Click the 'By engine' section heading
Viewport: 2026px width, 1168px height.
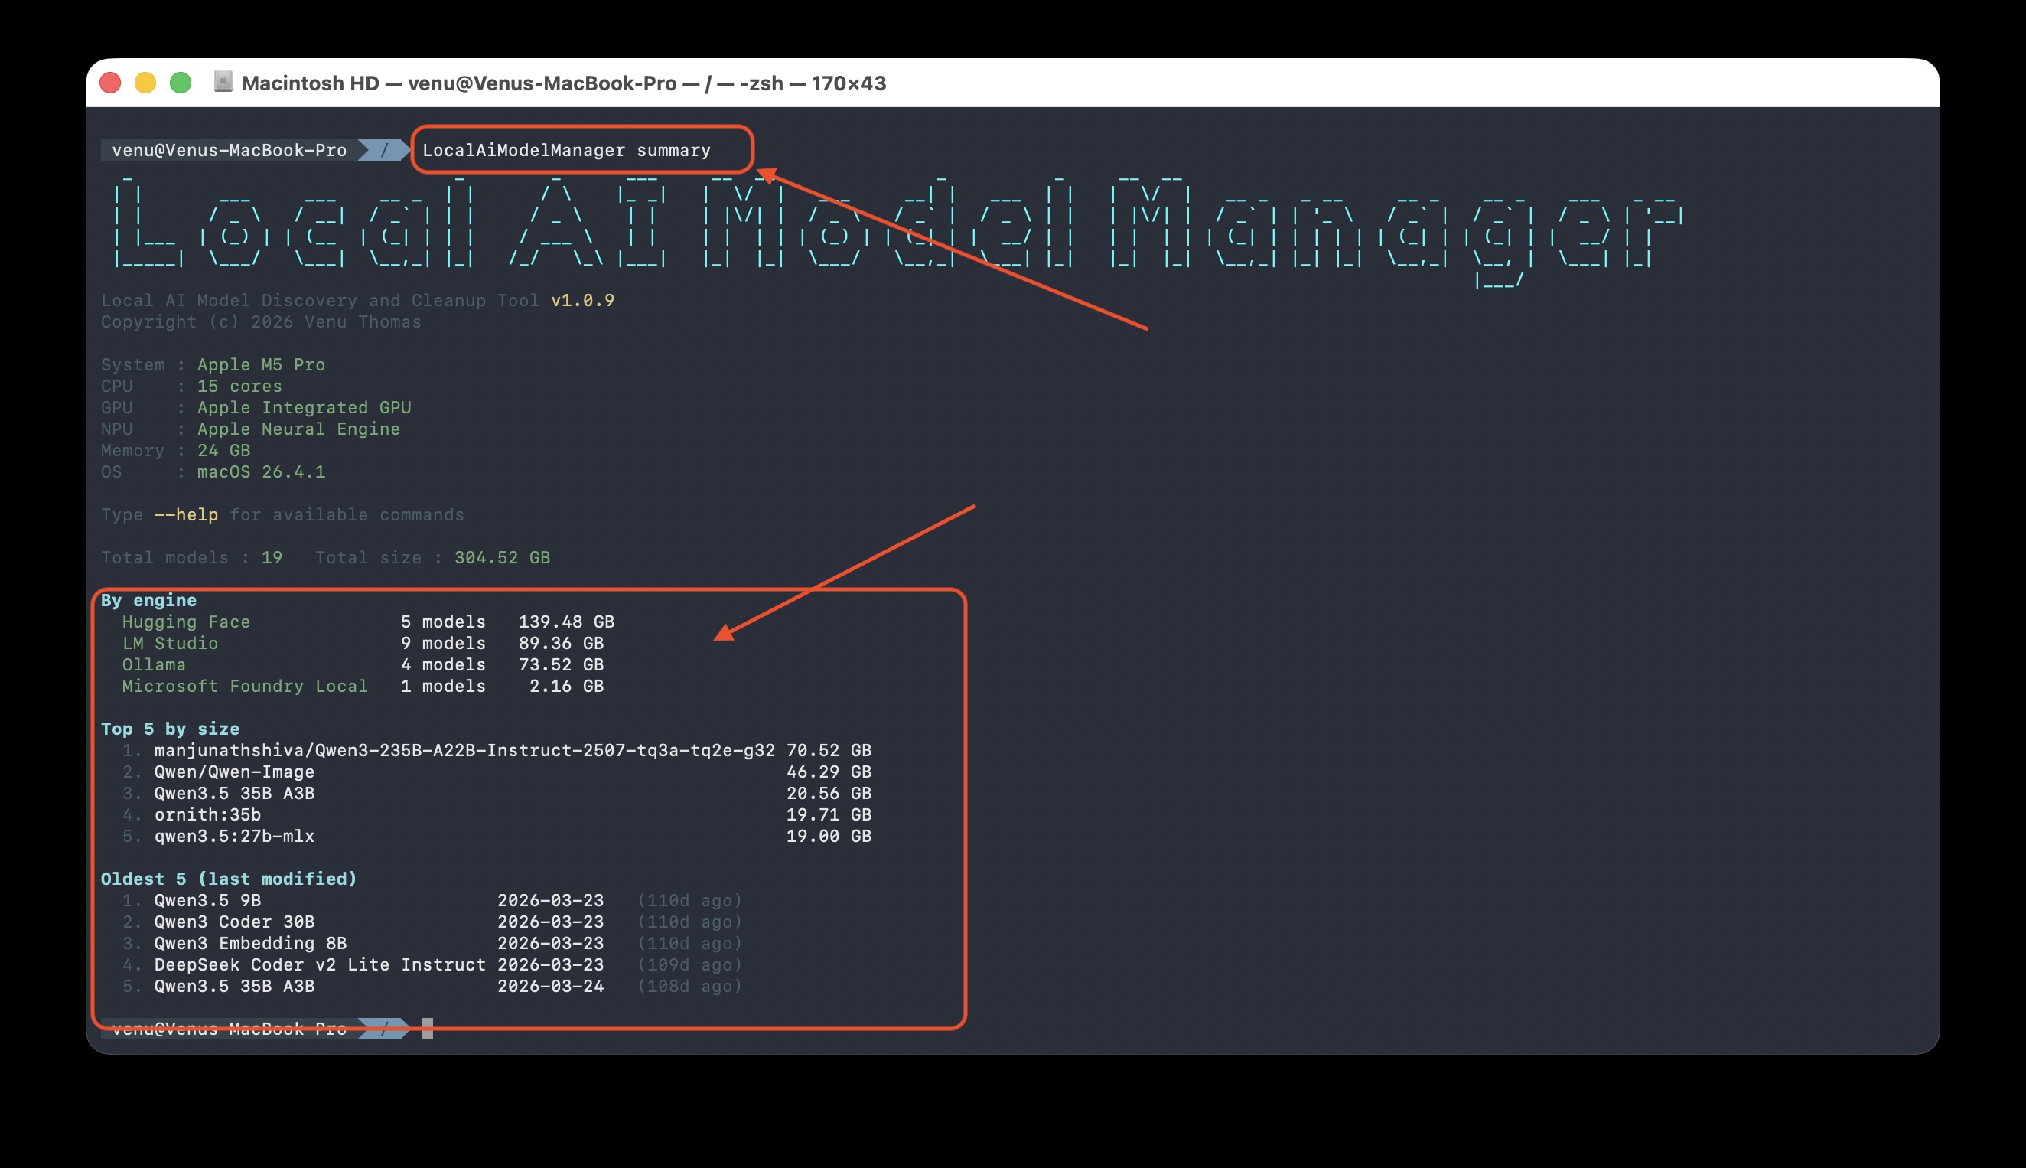[149, 600]
